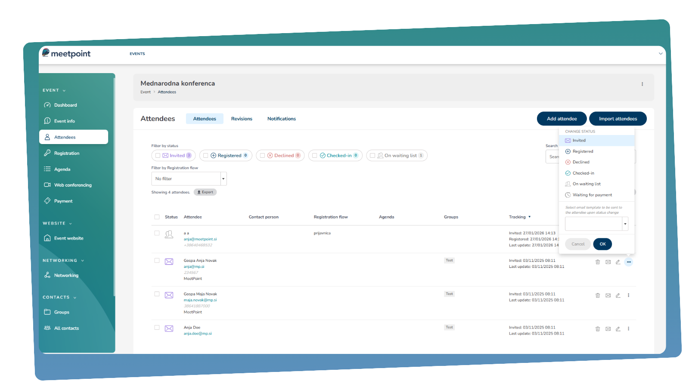Click the Add attendee button
689x387 pixels.
[x=562, y=119]
